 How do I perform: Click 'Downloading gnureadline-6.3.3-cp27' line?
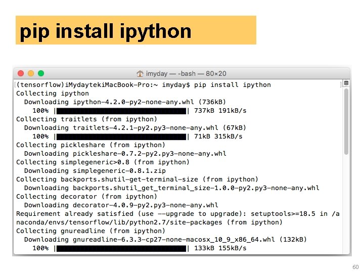(165, 240)
